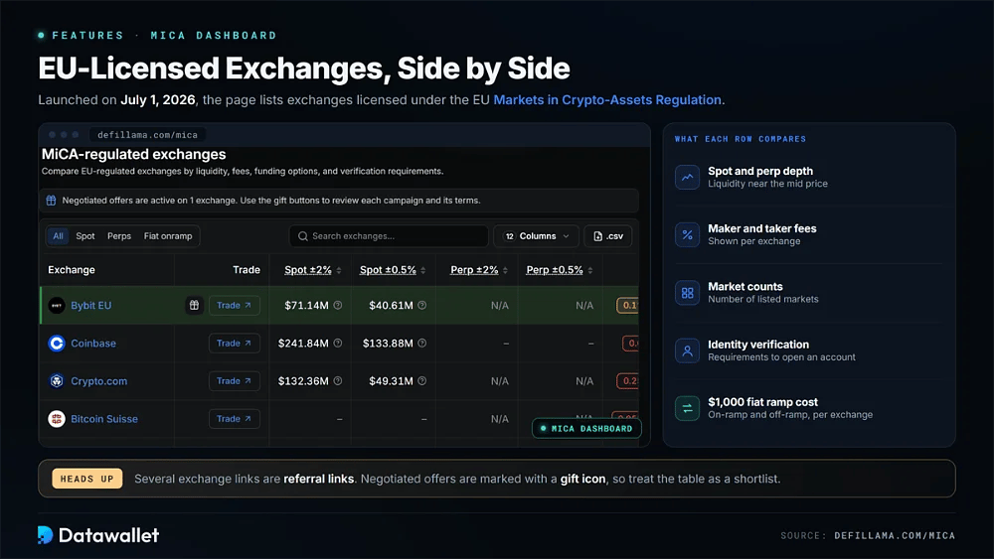Click the Search exchanges input field
994x559 pixels.
[389, 236]
